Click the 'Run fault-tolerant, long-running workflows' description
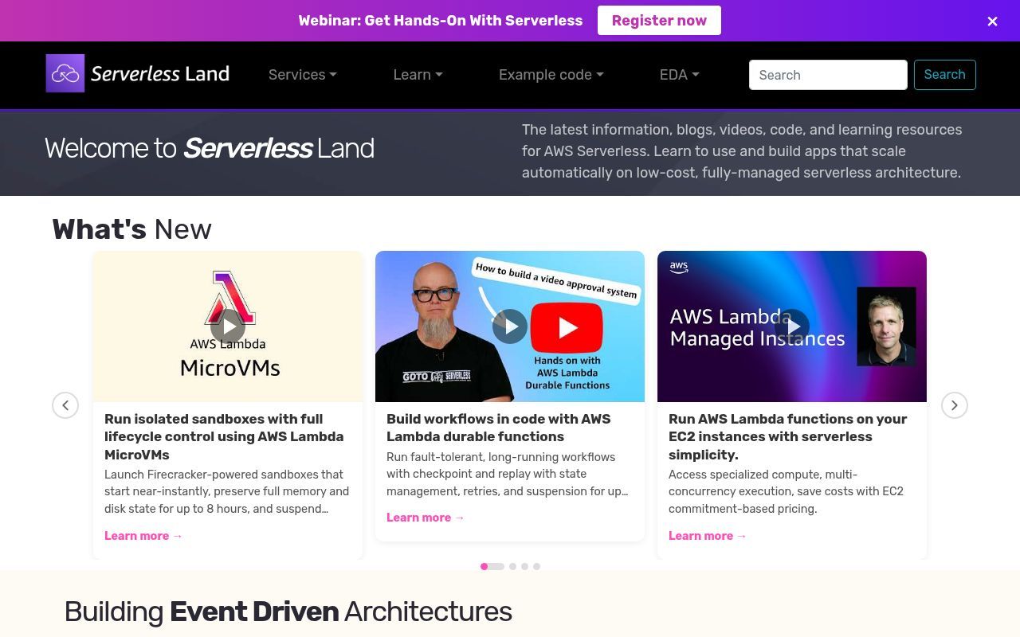 [x=508, y=474]
